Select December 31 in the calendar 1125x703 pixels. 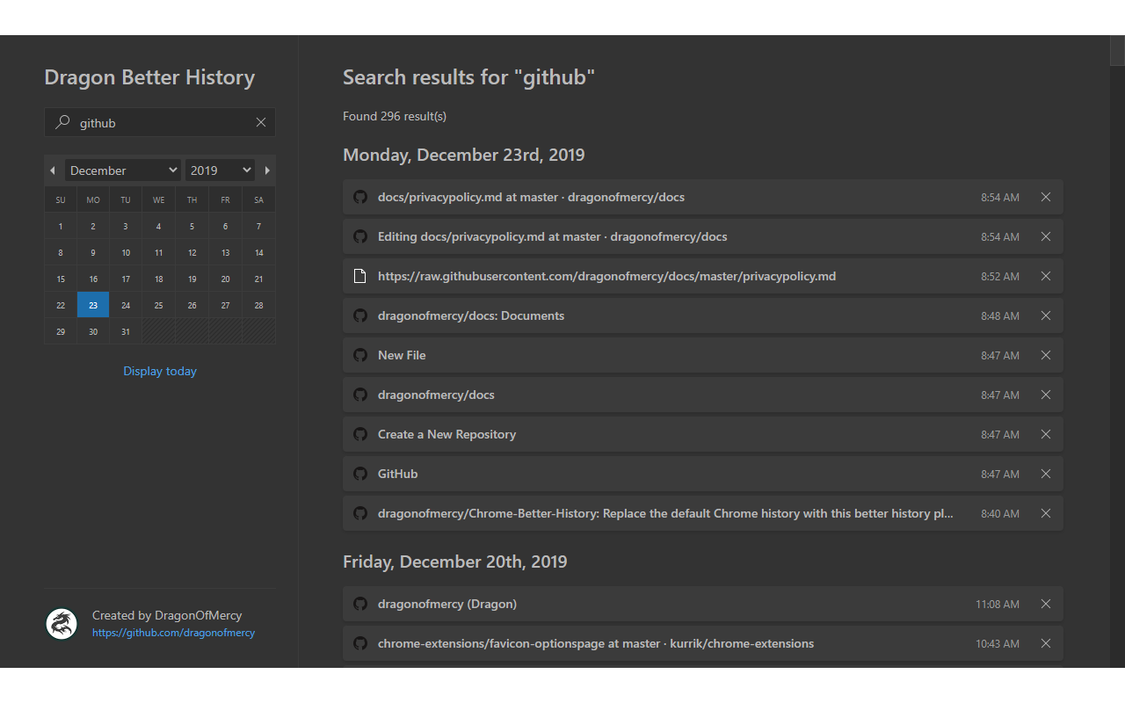(126, 331)
